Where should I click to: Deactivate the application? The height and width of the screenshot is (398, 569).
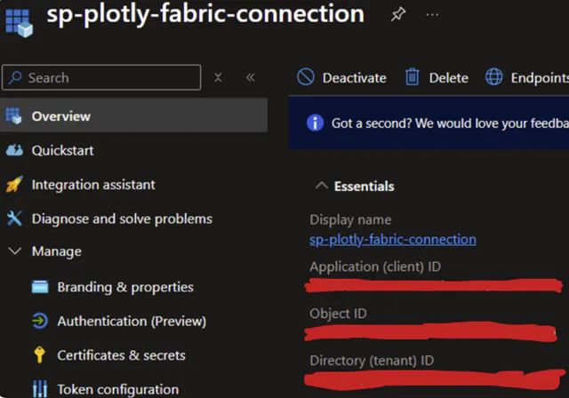pos(342,77)
